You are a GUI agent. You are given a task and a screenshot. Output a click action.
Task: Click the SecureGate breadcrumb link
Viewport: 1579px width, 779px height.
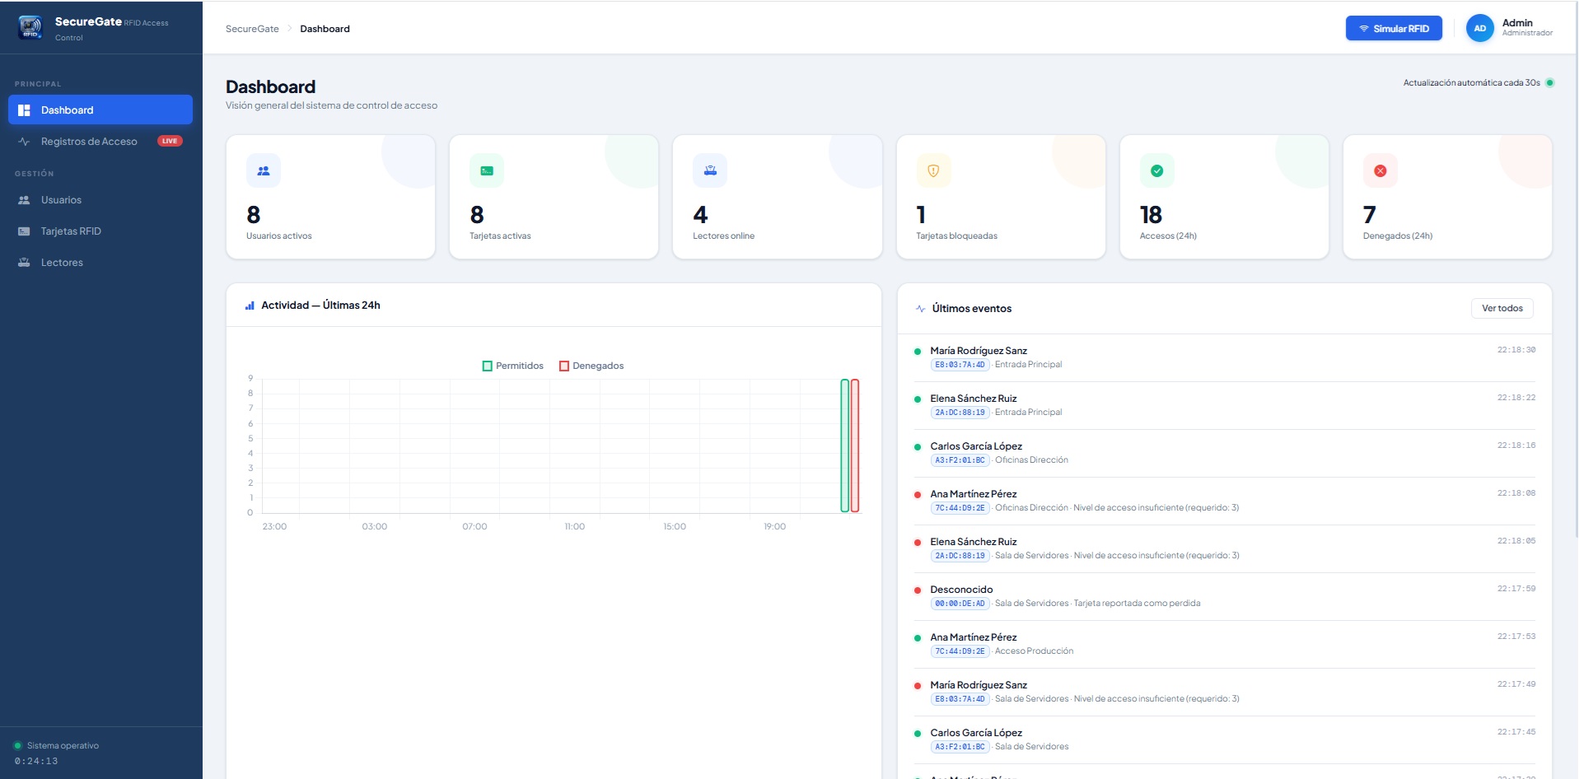point(252,29)
